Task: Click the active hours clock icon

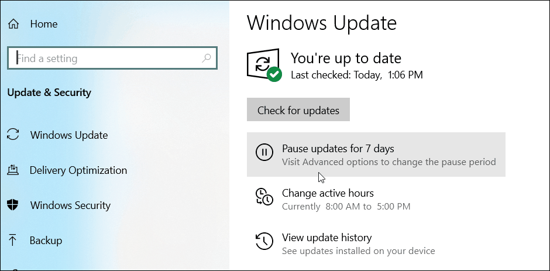Action: coord(264,197)
